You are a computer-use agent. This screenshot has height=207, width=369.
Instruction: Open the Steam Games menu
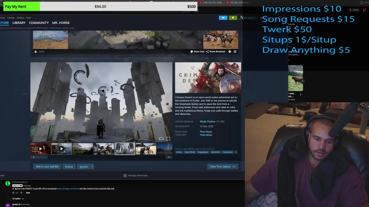click(x=20, y=18)
